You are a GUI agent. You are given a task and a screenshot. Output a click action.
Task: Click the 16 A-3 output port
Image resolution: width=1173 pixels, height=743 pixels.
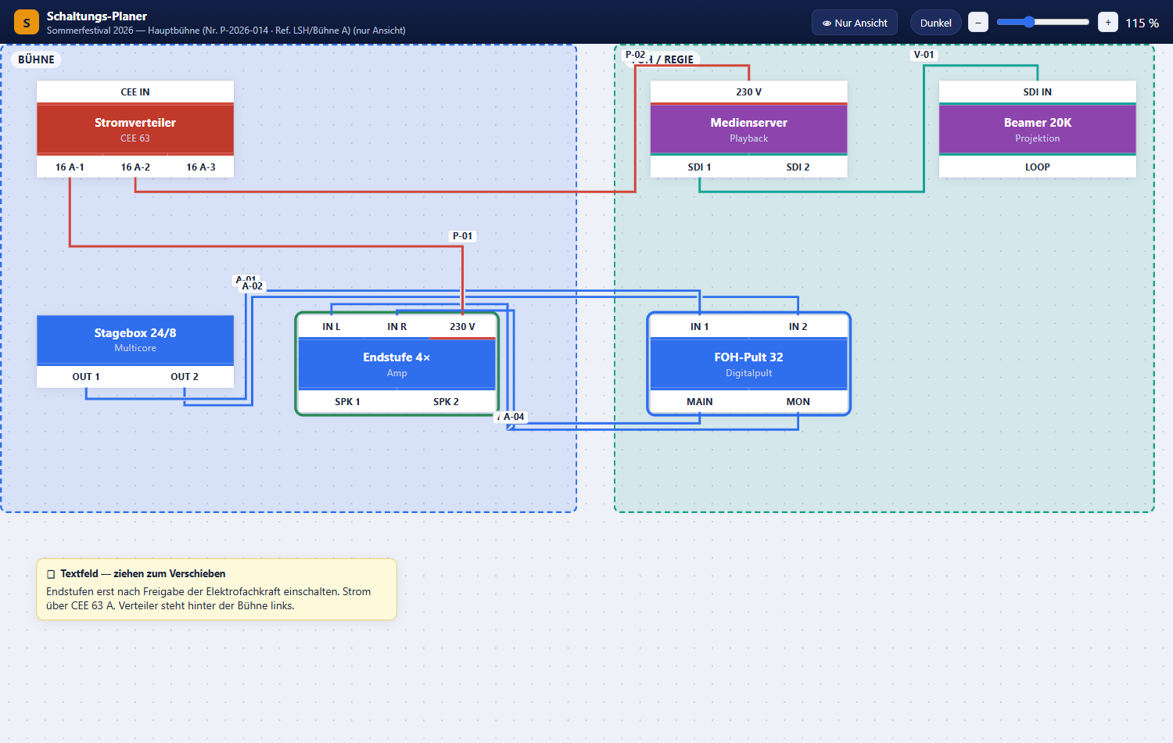(x=201, y=167)
